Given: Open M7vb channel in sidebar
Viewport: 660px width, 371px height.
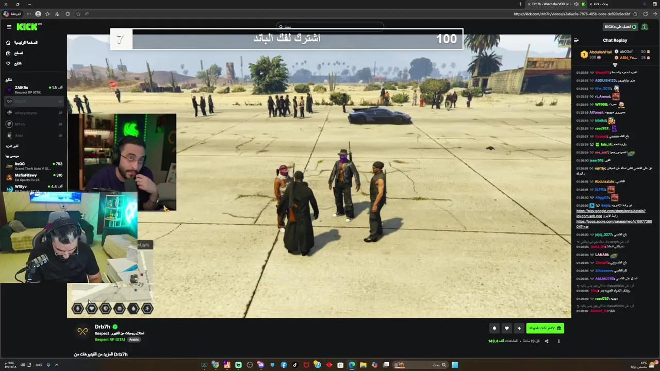Looking at the screenshot, I should pos(34,124).
